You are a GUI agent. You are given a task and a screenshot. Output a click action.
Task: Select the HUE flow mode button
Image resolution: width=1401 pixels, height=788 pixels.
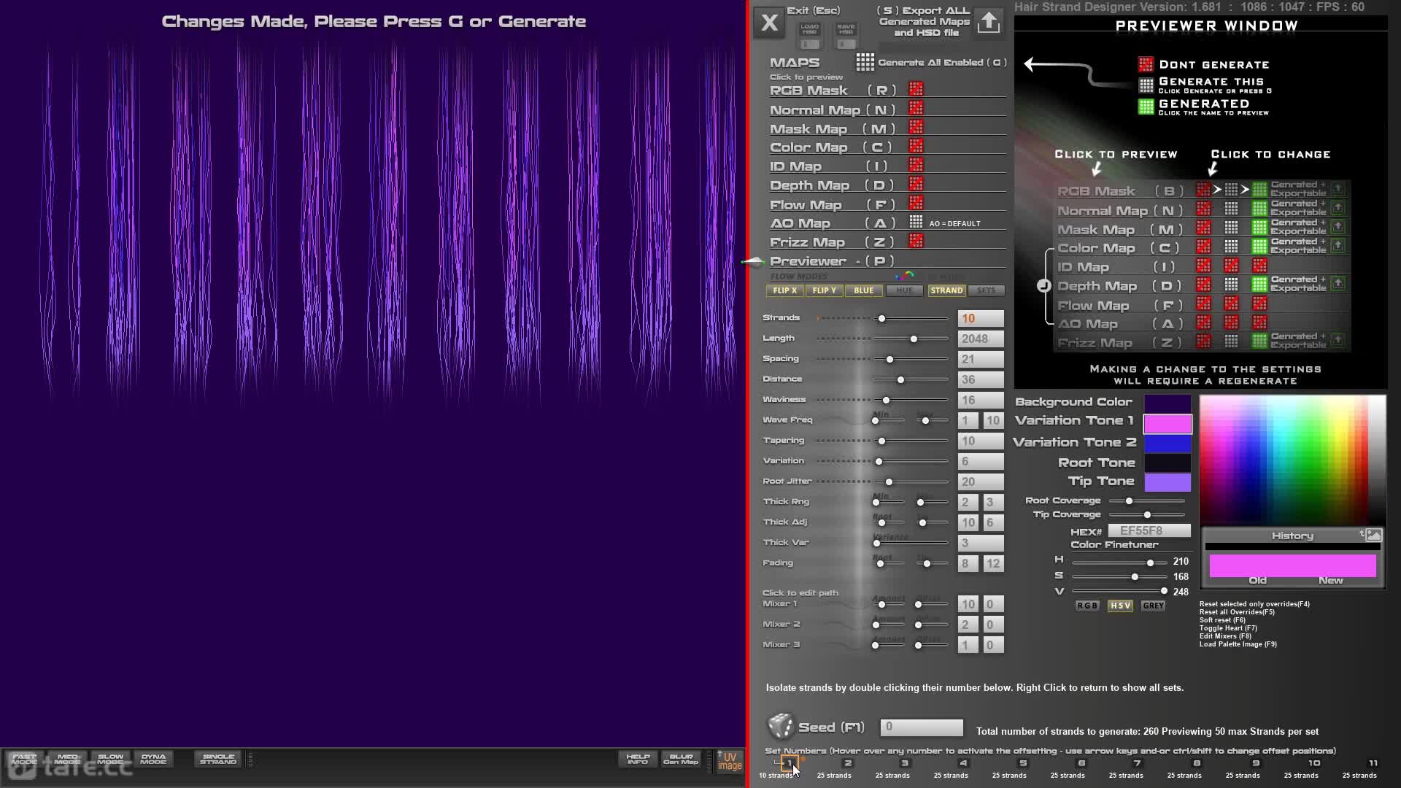pos(904,290)
